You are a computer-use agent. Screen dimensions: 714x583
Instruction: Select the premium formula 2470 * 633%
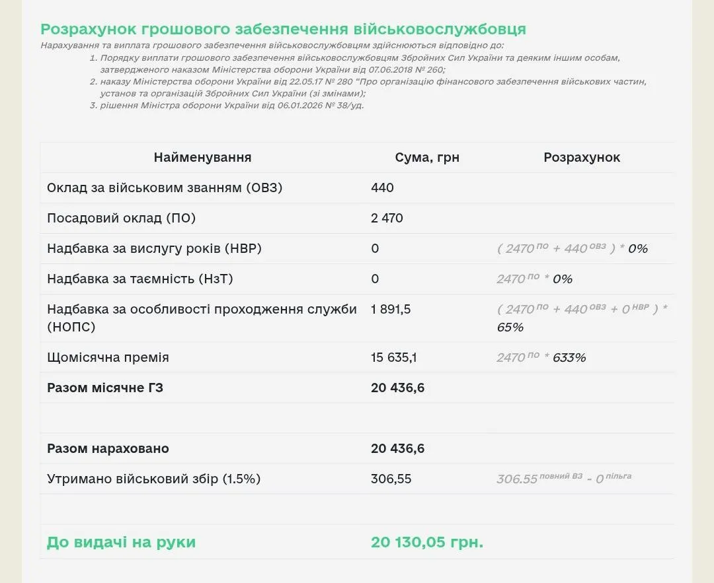[542, 357]
